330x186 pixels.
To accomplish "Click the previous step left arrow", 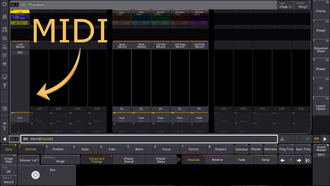I will click(283, 160).
